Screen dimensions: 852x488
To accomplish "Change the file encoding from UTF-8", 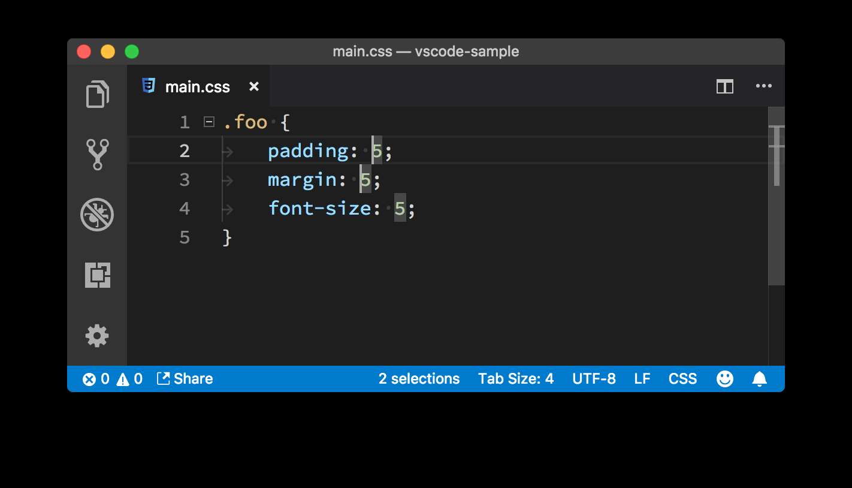I will (x=594, y=378).
